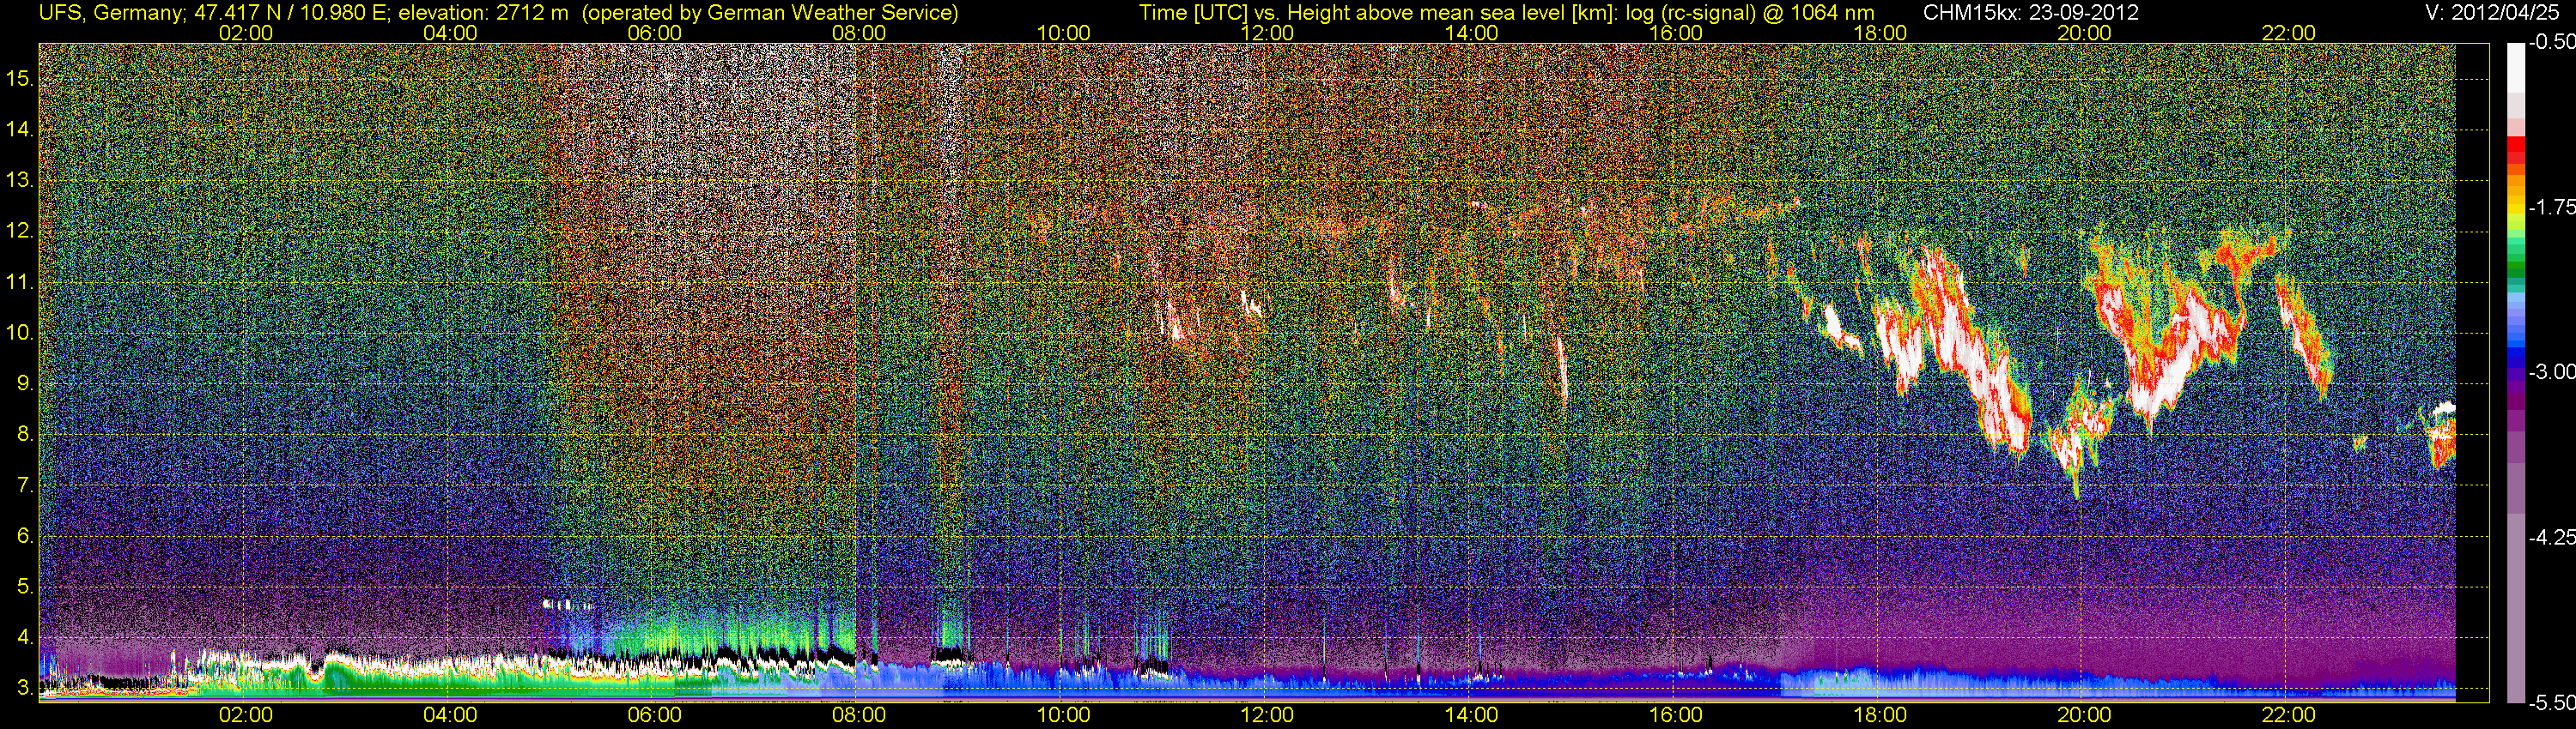The image size is (2576, 729).
Task: Click the small white cloud near 05:00, 4.6 km
Action: [x=566, y=604]
